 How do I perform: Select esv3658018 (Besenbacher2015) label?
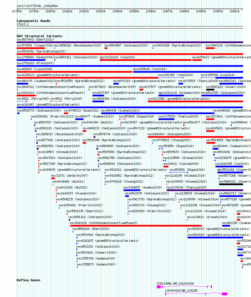[x=78, y=45]
